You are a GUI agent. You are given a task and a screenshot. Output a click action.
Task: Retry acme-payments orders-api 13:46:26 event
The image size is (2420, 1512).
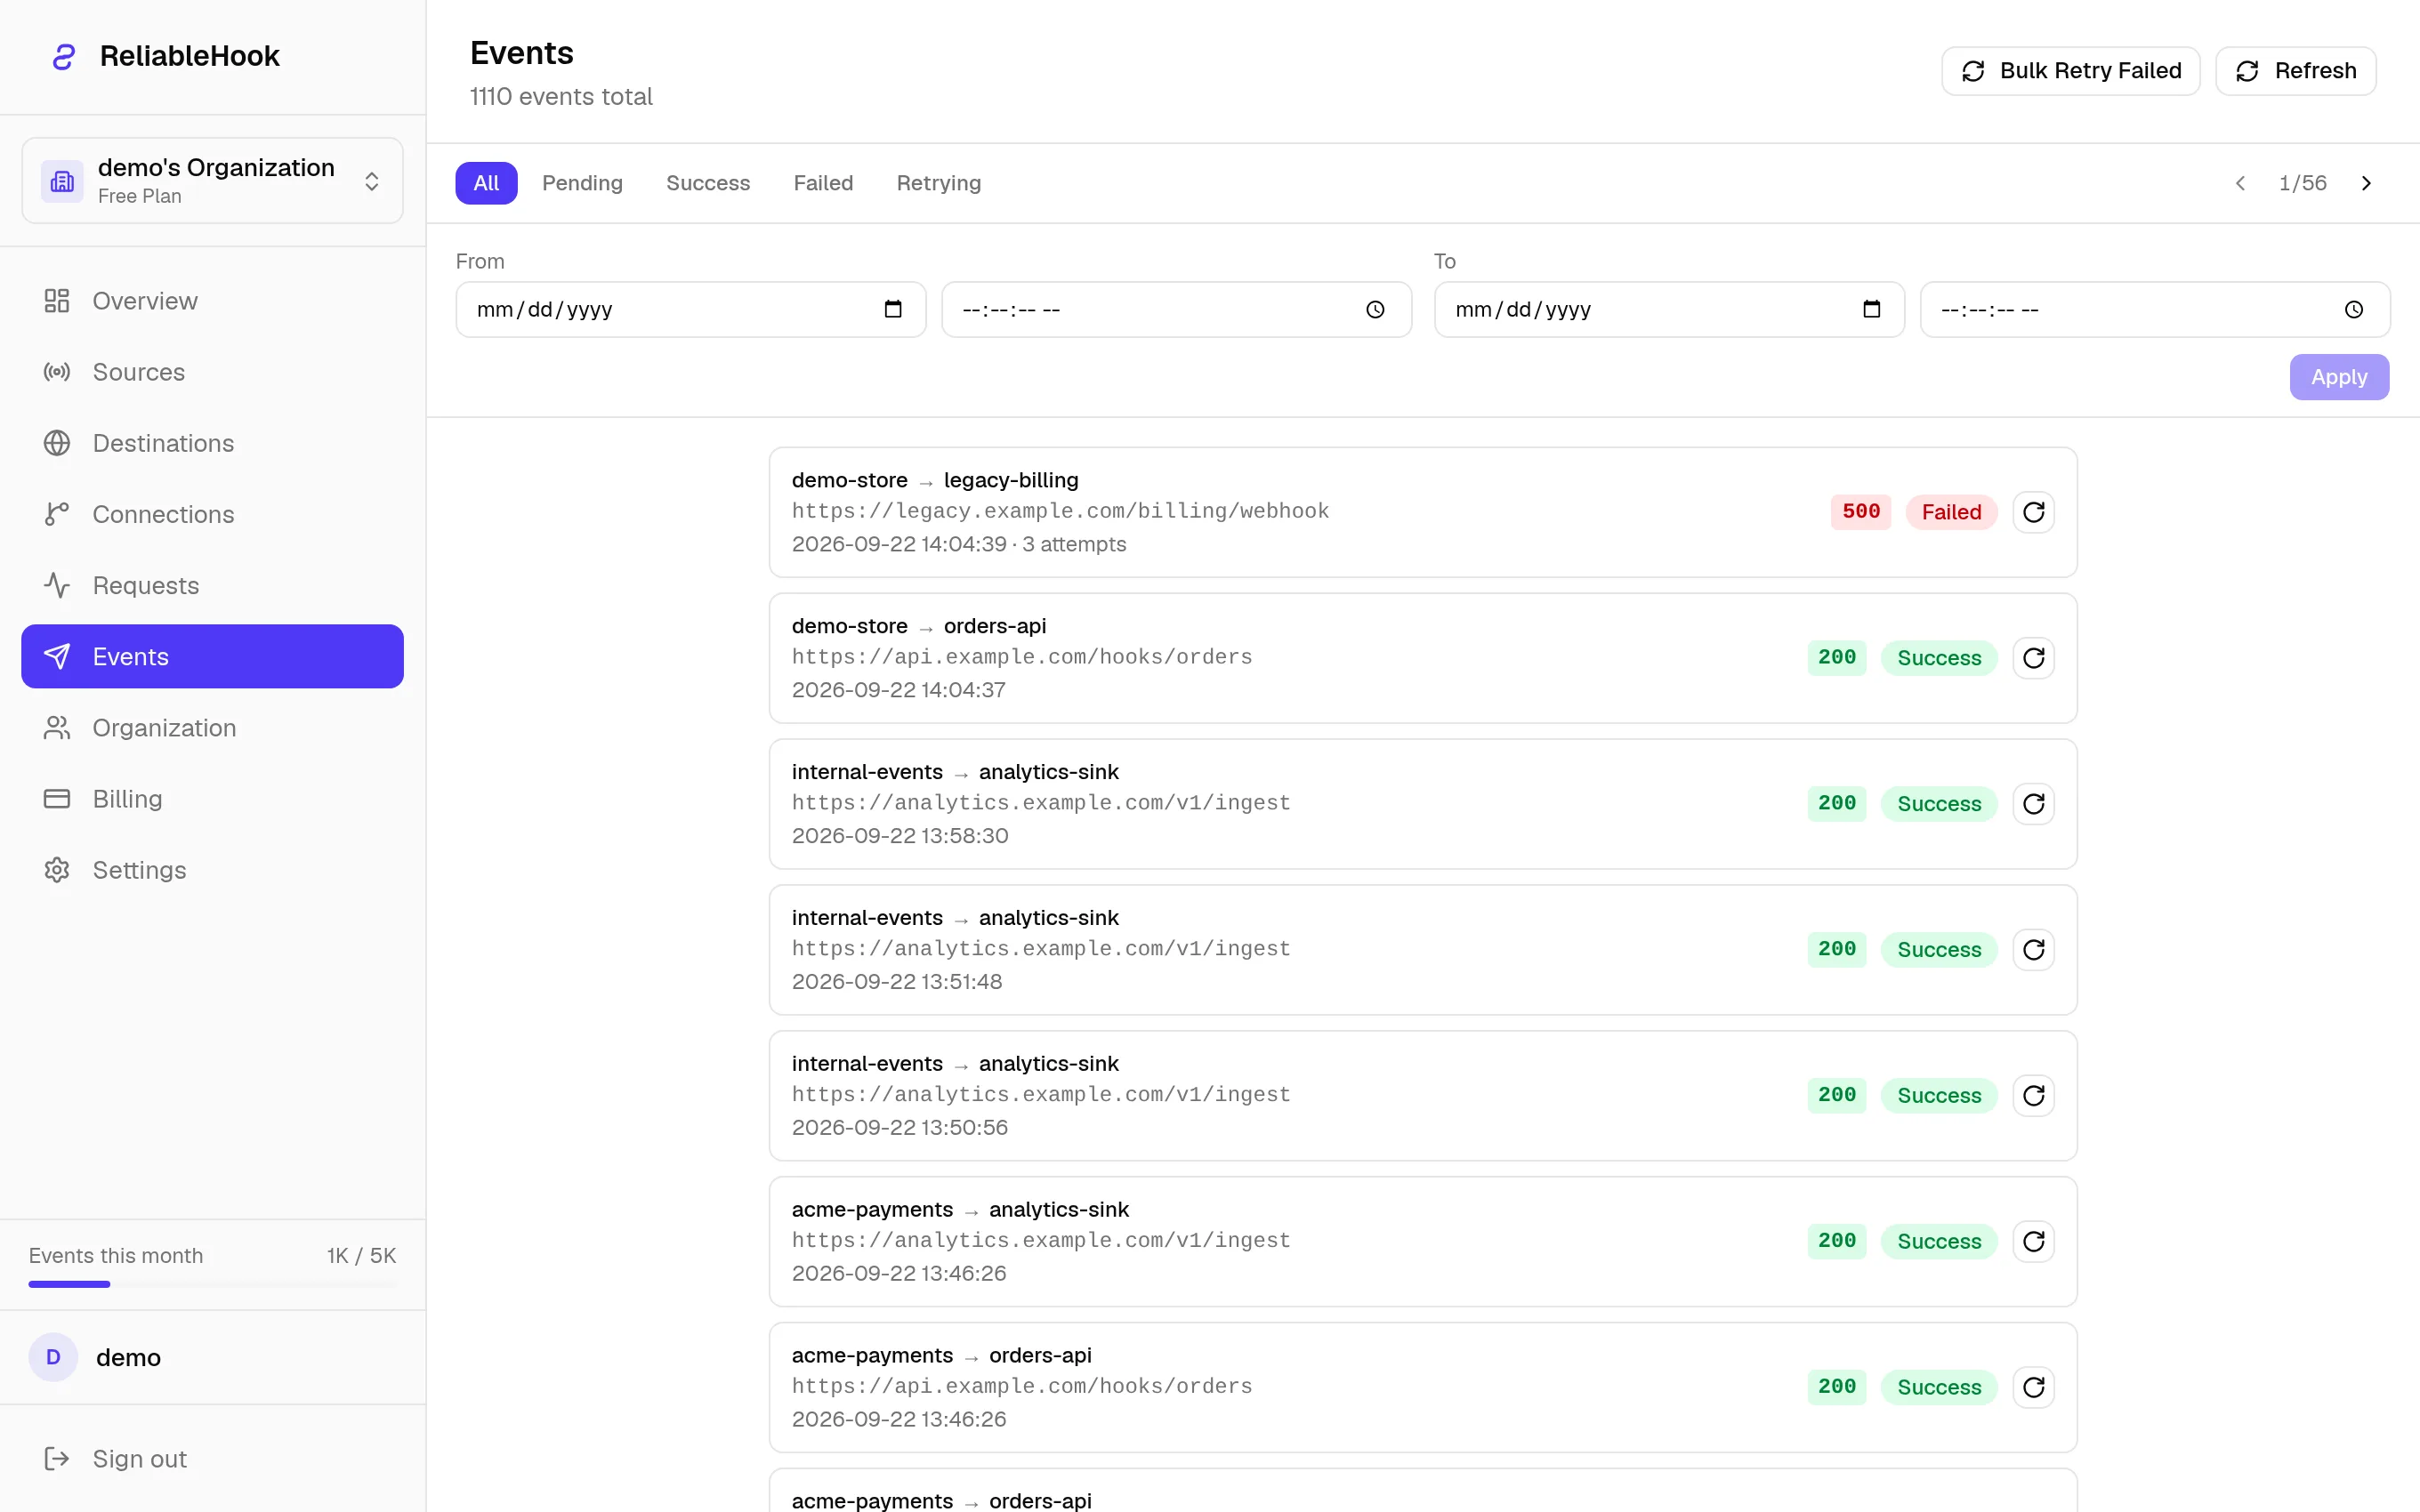click(x=2033, y=1387)
